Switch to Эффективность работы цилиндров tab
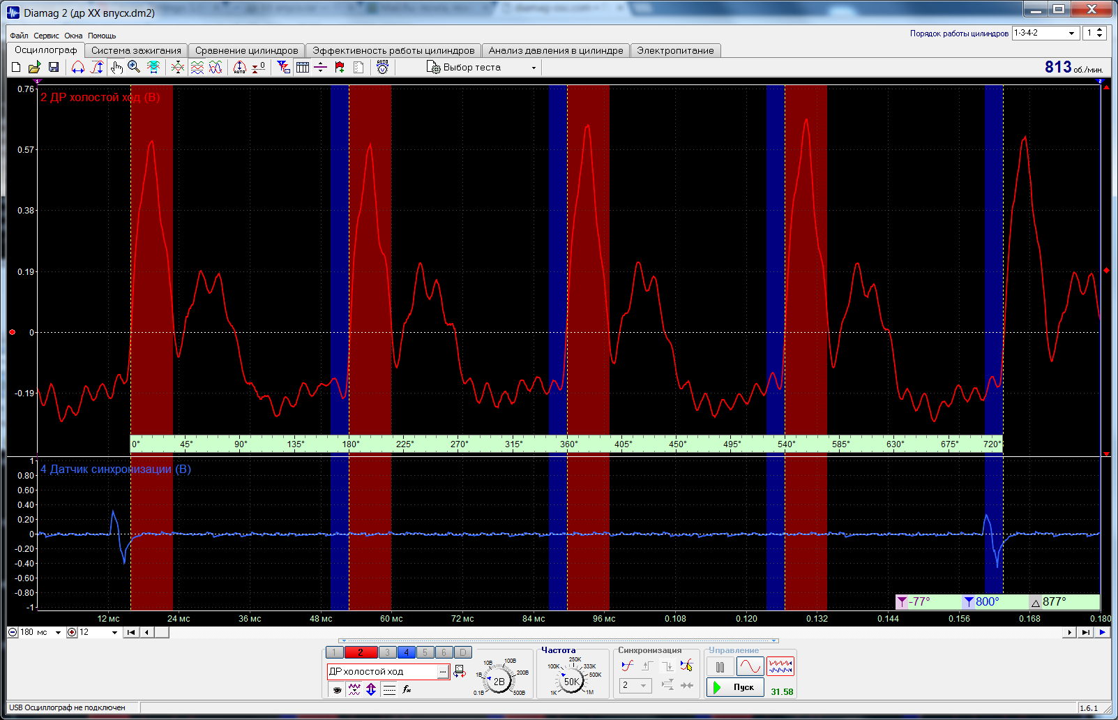This screenshot has height=720, width=1118. click(x=393, y=50)
